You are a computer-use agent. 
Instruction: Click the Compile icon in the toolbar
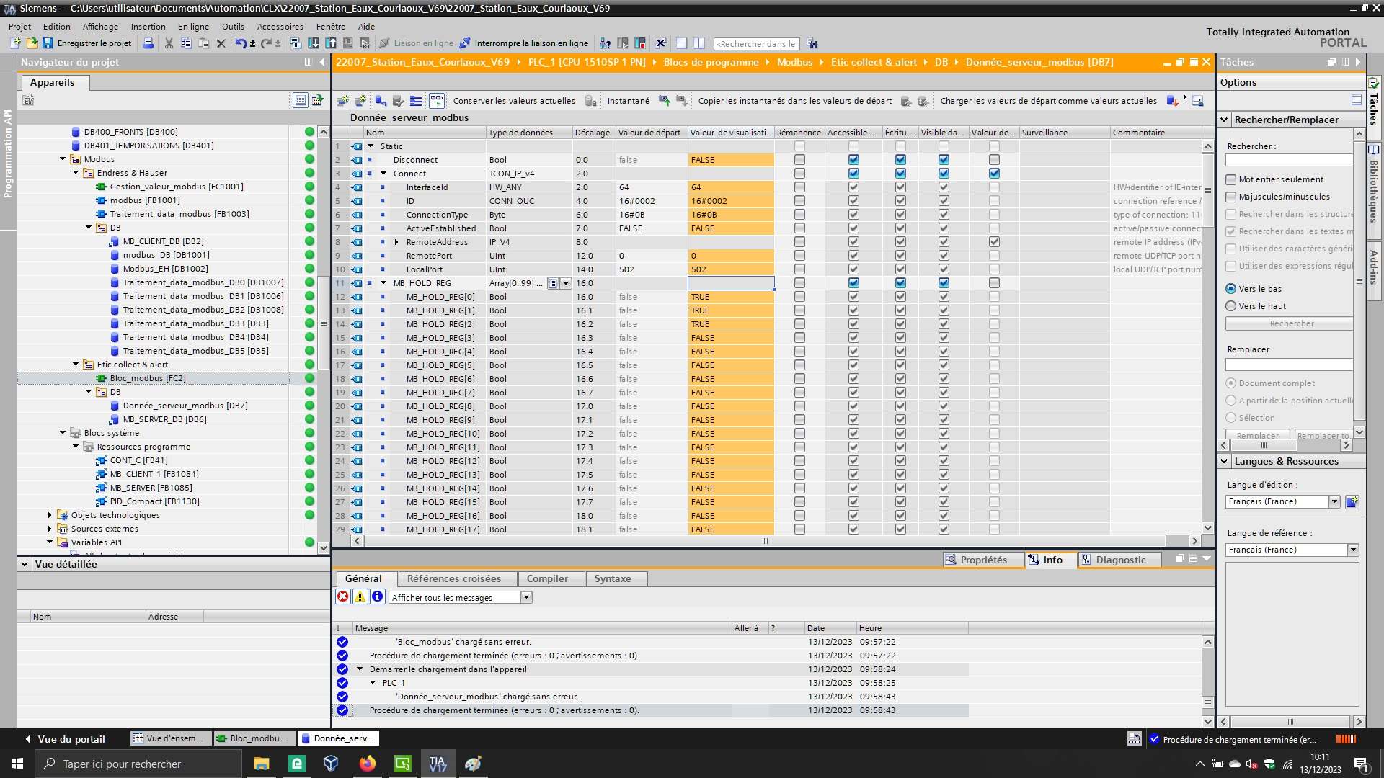tap(296, 43)
